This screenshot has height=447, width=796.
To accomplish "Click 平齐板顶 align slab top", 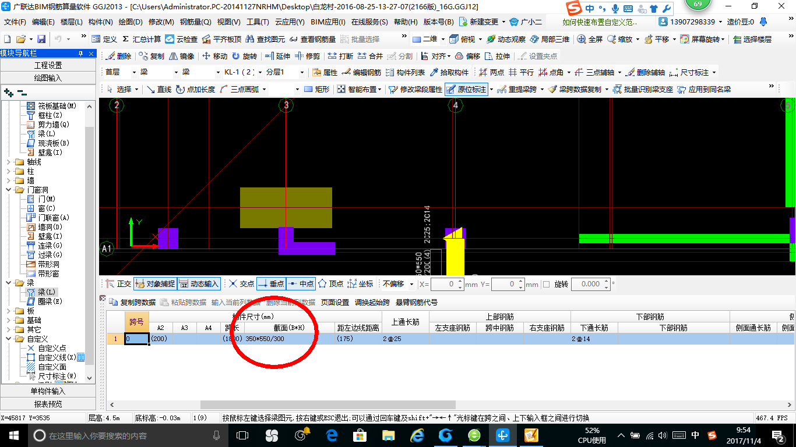I will coord(221,39).
